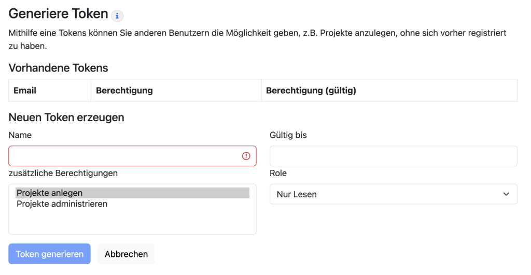Click the Neuen Token erzeugen heading
Screen dimensions: 531x275
tap(66, 118)
